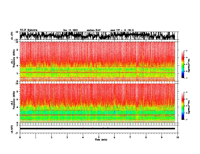Click time axis tick label "6"

coord(115,137)
